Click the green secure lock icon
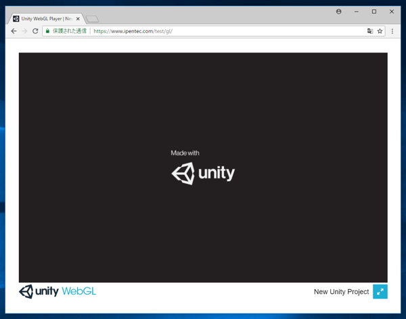 tap(47, 31)
